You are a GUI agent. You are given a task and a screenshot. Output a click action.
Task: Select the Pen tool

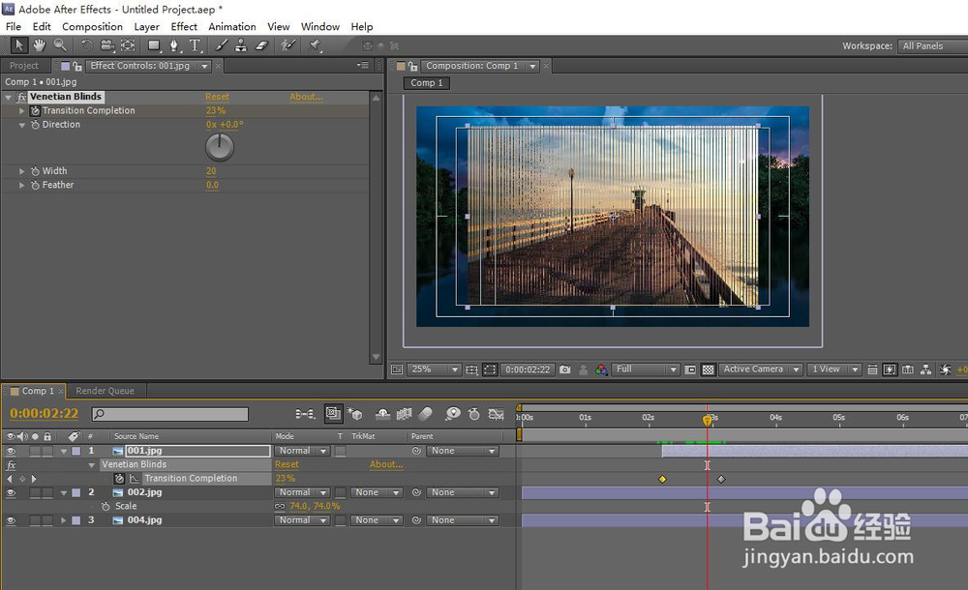tap(174, 45)
